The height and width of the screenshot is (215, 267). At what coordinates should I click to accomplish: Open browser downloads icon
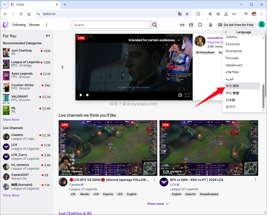coord(226,14)
